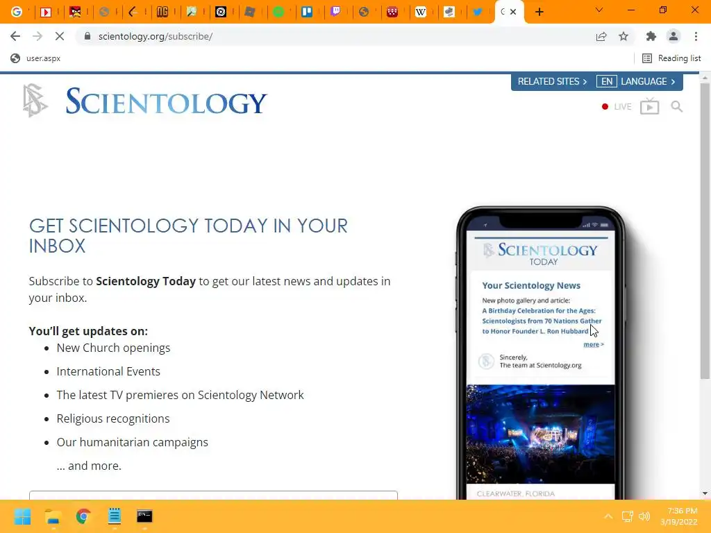Image resolution: width=711 pixels, height=533 pixels.
Task: Expand the Language selector
Action: coord(648,82)
